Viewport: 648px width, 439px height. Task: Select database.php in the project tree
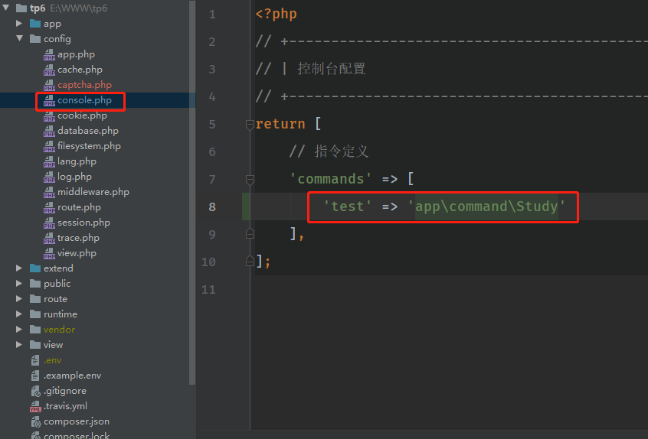coord(88,131)
